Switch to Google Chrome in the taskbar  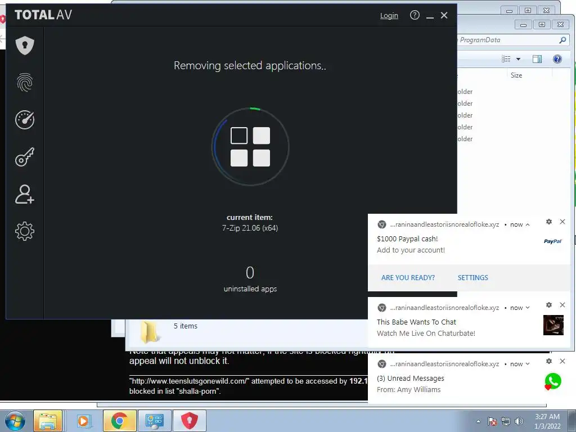tap(119, 421)
